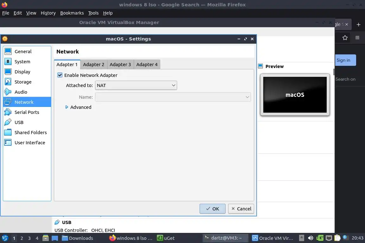The width and height of the screenshot is (365, 243).
Task: Click the eject removable media tray icon
Action: tap(301, 238)
